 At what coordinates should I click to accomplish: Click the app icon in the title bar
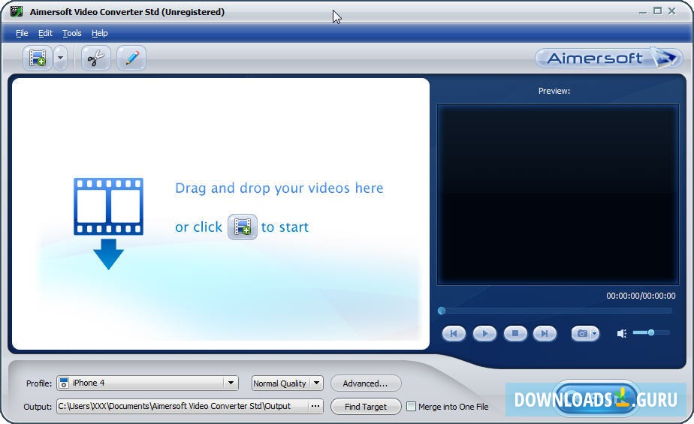click(x=17, y=11)
